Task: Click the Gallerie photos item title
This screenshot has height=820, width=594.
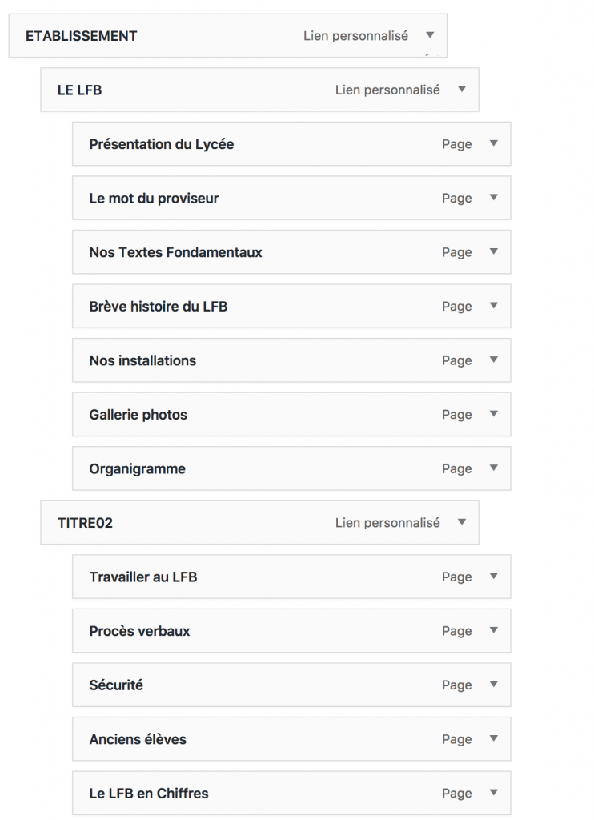Action: pyautogui.click(x=138, y=415)
